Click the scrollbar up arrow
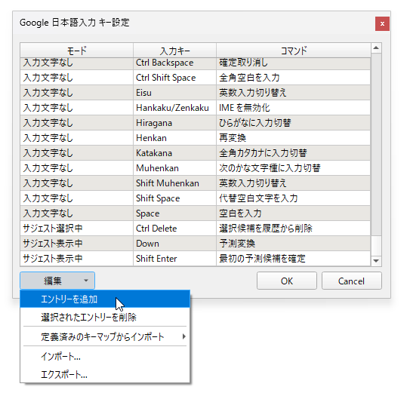 tap(376, 48)
